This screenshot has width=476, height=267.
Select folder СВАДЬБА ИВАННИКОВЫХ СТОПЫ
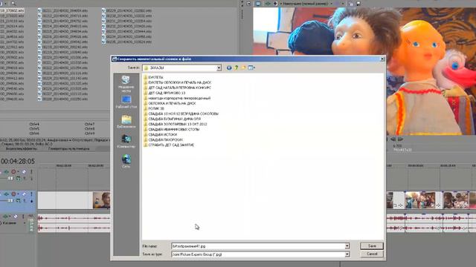172,129
